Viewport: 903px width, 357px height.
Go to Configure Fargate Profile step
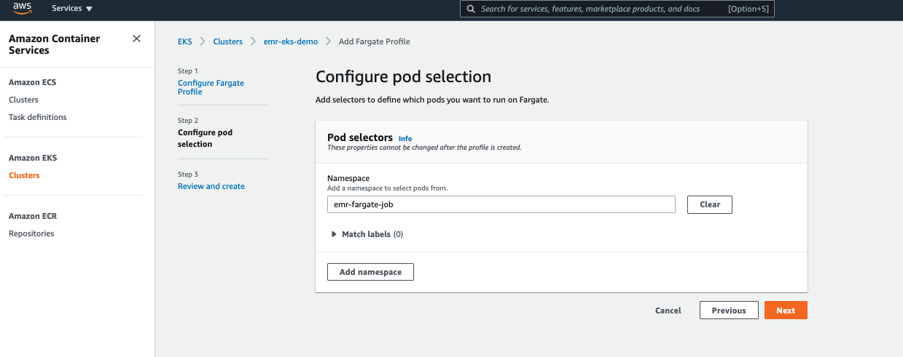[x=211, y=87]
